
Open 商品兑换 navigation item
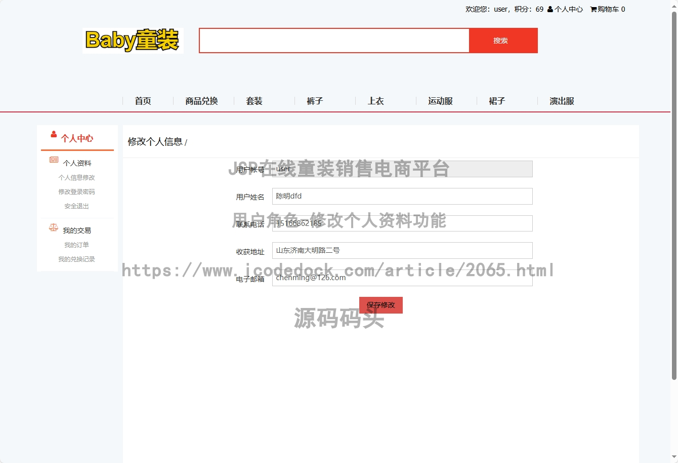[x=201, y=101]
